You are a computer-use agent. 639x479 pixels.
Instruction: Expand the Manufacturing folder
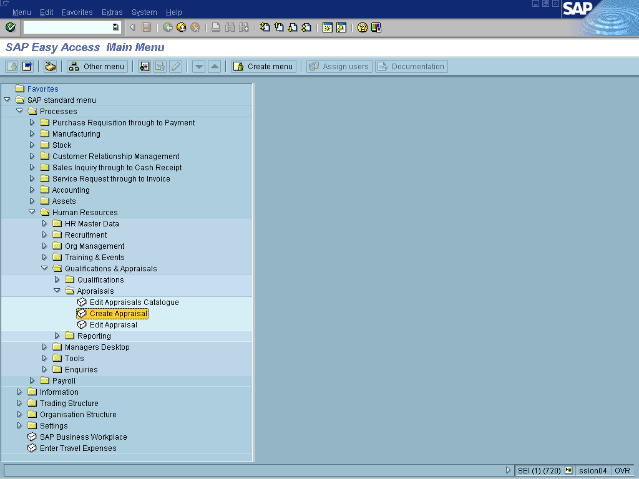(x=32, y=133)
